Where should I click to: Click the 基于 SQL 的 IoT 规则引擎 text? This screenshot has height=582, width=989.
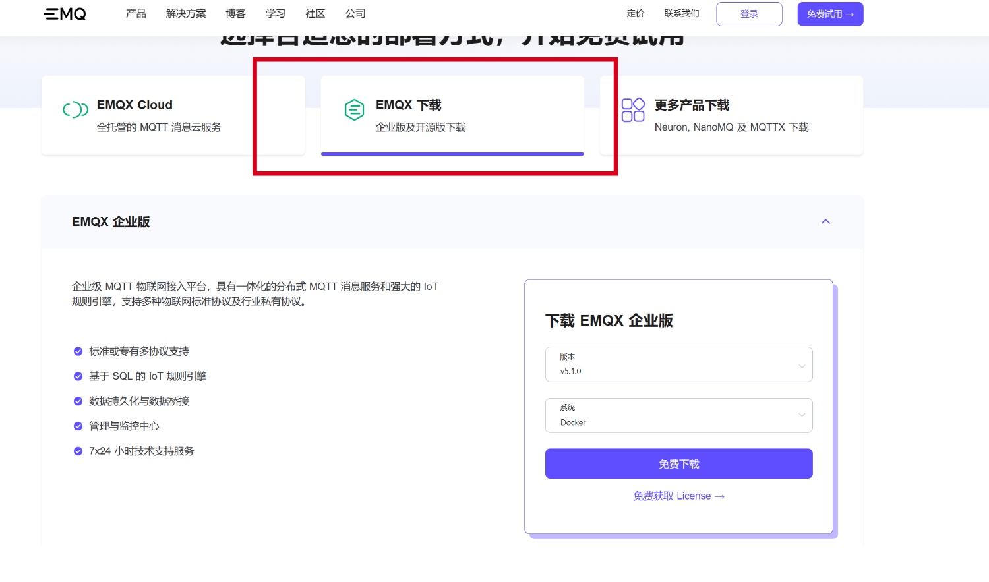(x=148, y=376)
